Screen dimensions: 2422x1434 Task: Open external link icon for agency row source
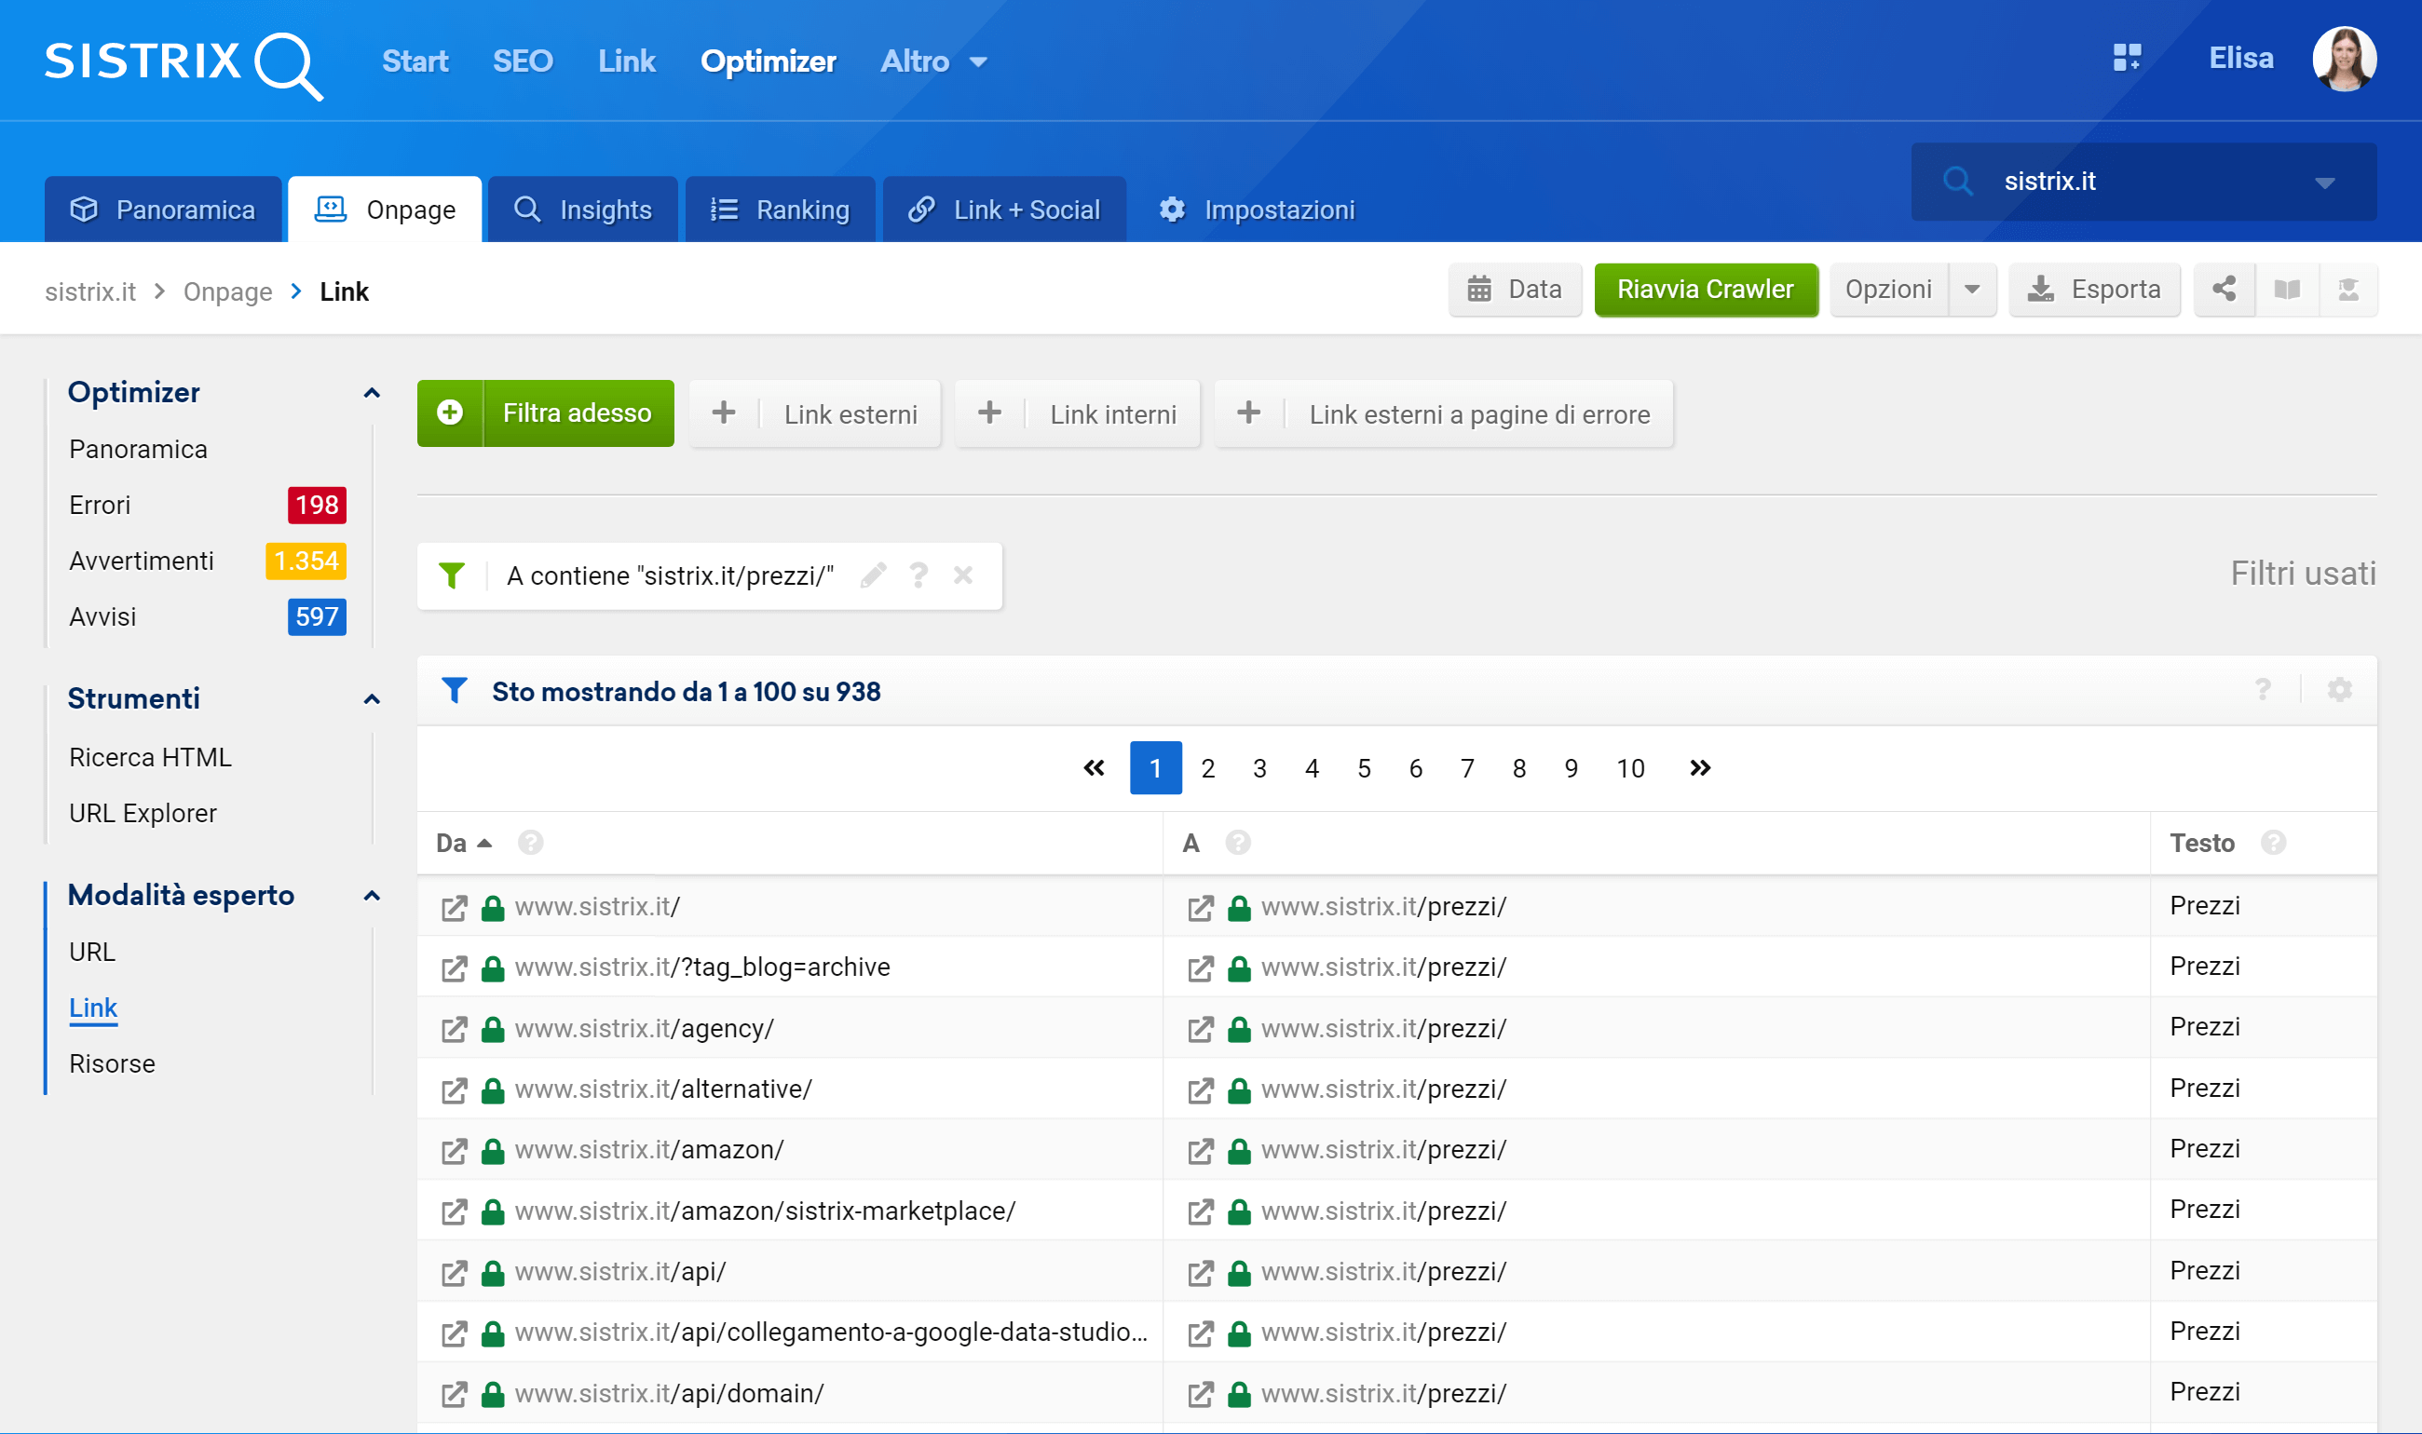pyautogui.click(x=455, y=1029)
